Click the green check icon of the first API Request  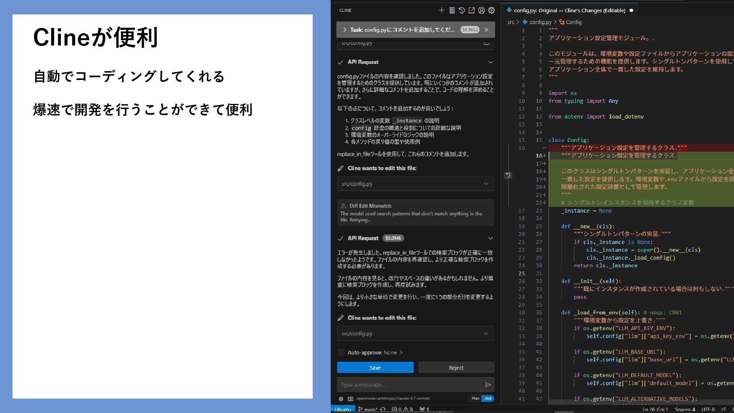[x=340, y=62]
